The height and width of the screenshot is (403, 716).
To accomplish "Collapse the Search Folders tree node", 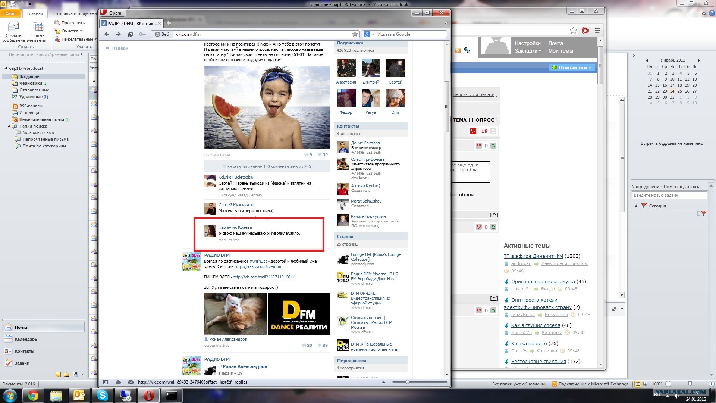I will pyautogui.click(x=9, y=126).
